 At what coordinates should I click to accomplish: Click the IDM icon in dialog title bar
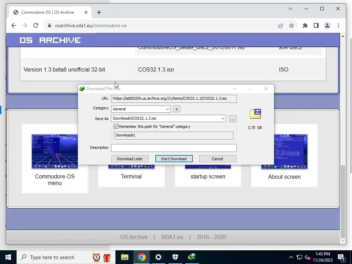click(x=82, y=89)
